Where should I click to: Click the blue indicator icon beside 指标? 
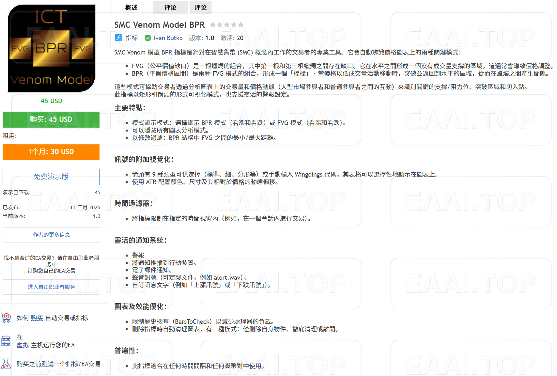(118, 38)
